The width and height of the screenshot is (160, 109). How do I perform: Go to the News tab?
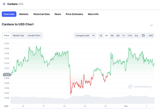click(58, 14)
